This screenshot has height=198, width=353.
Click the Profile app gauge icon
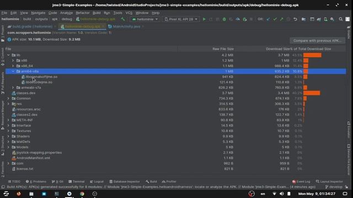[x=238, y=19]
